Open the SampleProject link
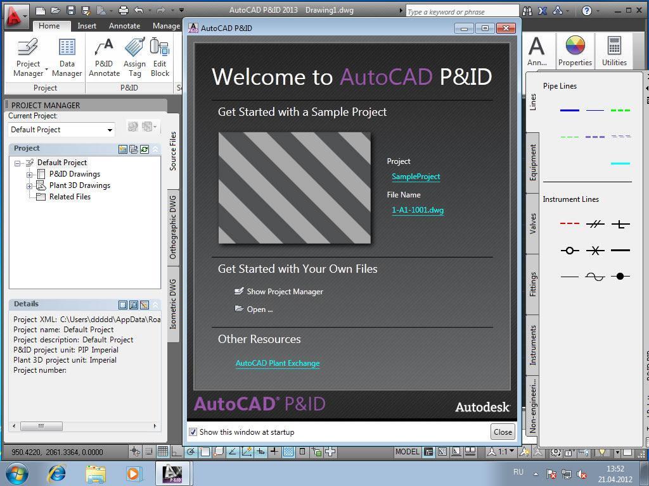Viewport: 649px width, 486px height. click(416, 177)
